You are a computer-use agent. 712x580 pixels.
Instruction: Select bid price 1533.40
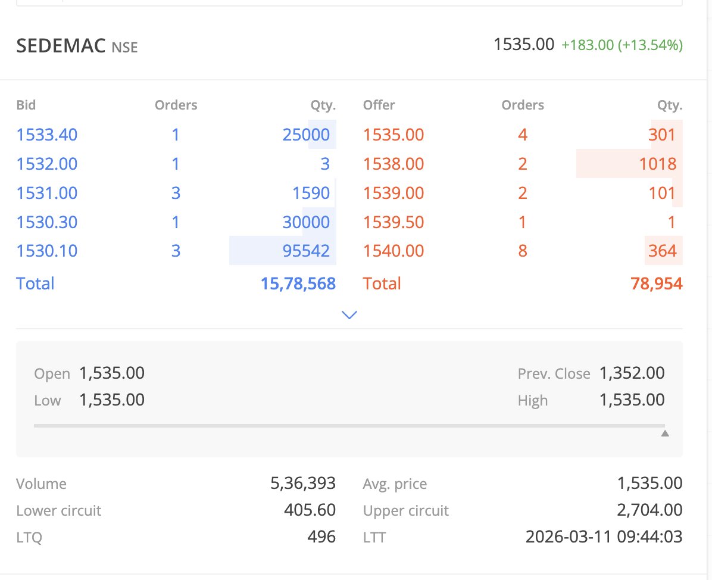point(47,135)
